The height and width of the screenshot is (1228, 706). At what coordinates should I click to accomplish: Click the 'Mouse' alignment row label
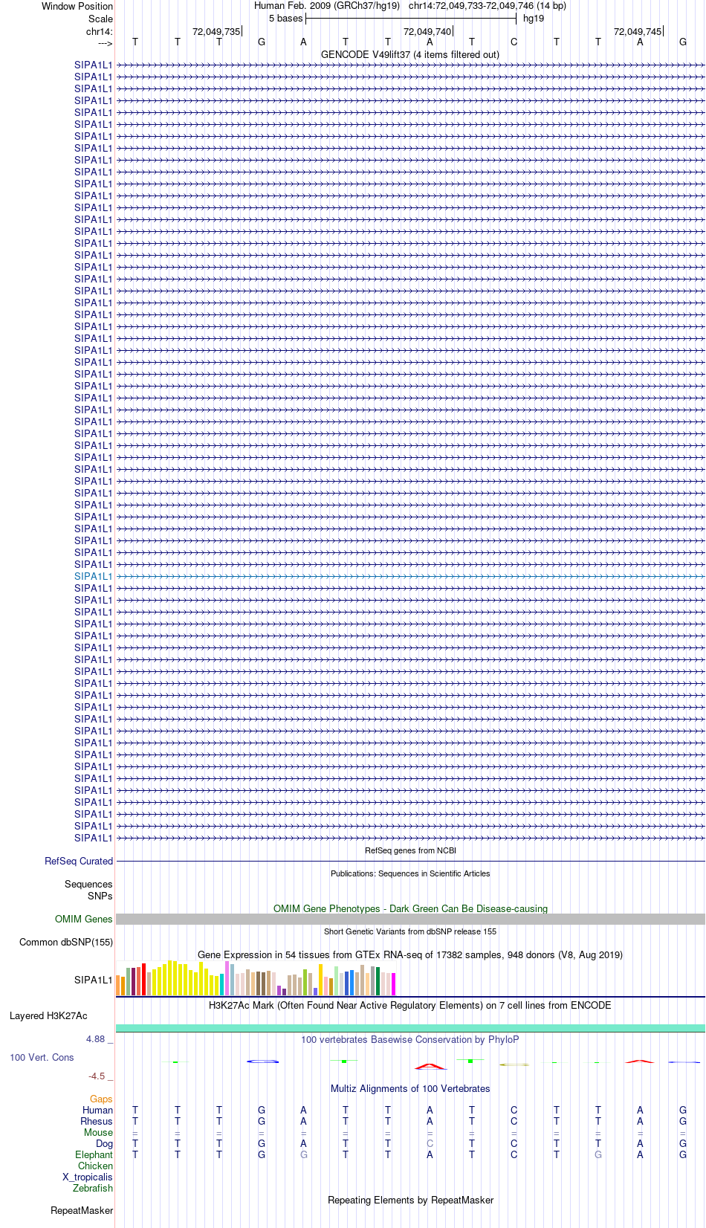tap(98, 1133)
